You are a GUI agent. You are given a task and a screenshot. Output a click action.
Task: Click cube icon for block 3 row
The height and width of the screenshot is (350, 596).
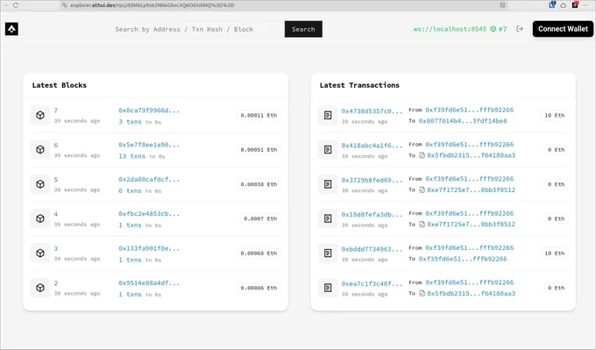coord(40,253)
